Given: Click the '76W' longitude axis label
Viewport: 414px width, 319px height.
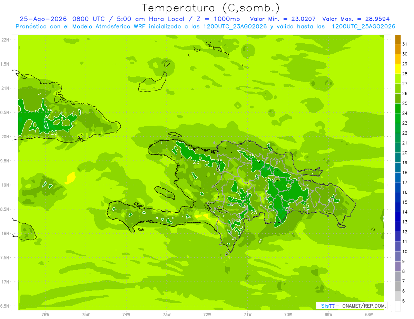Looking at the screenshot, I should point(45,314).
